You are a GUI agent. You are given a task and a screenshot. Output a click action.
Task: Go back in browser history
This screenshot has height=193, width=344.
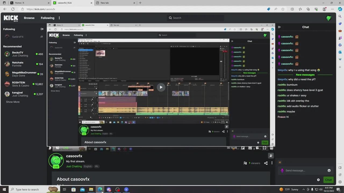pyautogui.click(x=5, y=9)
